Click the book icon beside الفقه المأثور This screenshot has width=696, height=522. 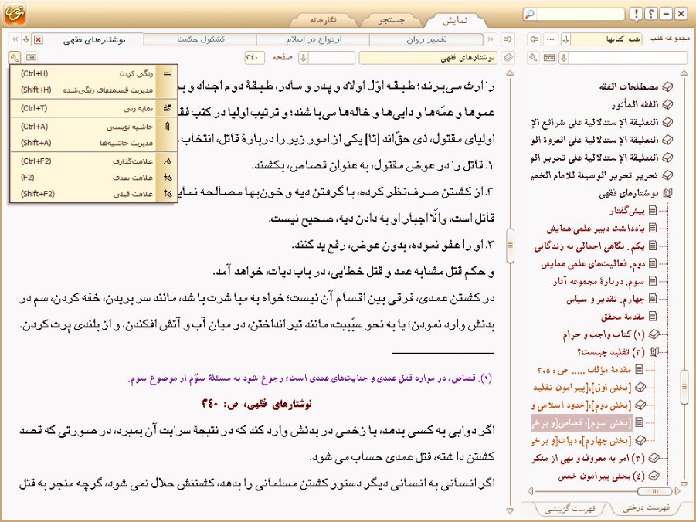(667, 104)
